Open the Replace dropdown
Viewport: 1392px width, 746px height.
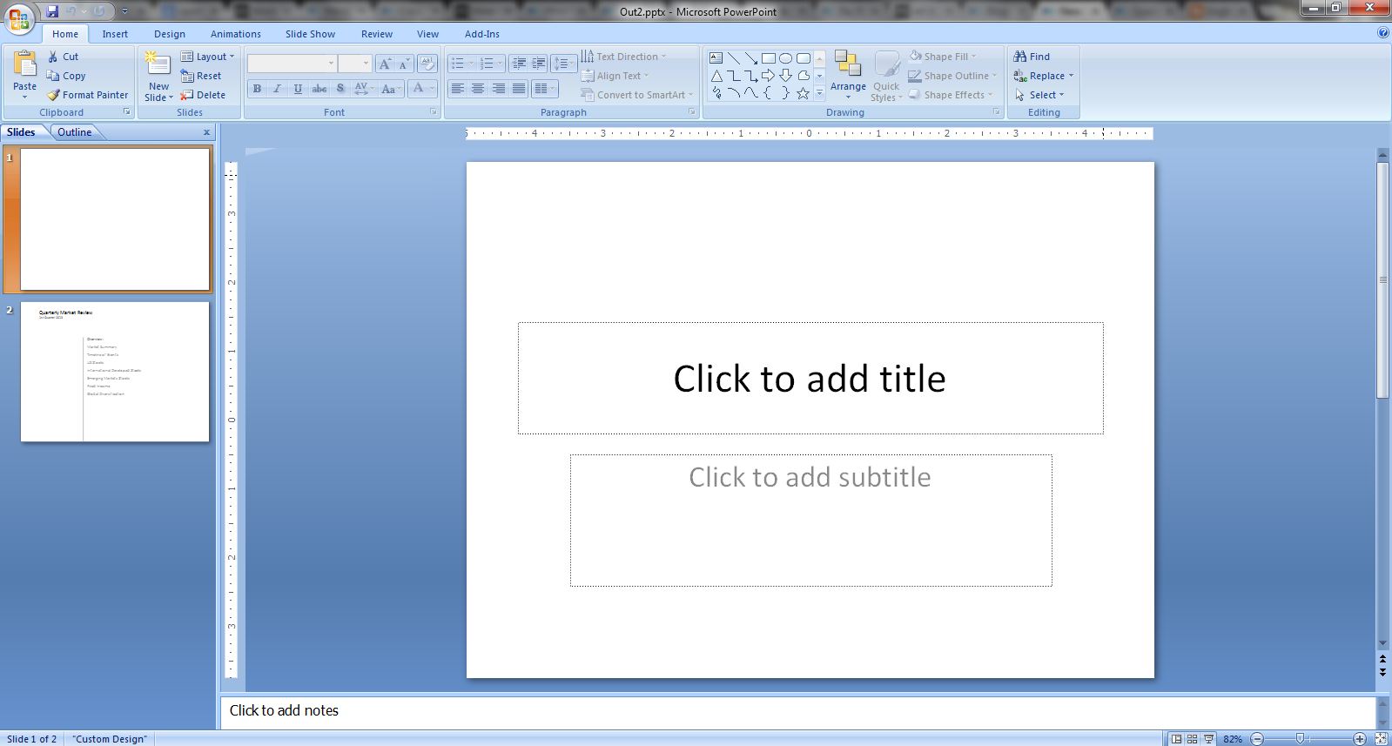[1044, 76]
